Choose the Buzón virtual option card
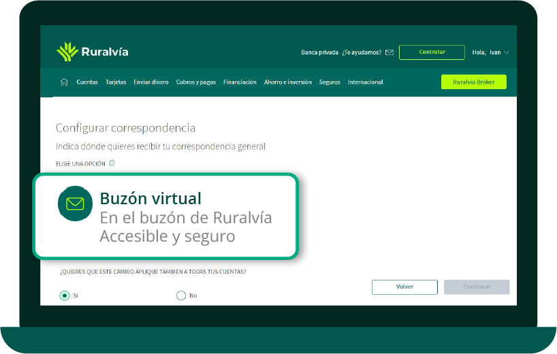557x354 pixels. coord(165,216)
